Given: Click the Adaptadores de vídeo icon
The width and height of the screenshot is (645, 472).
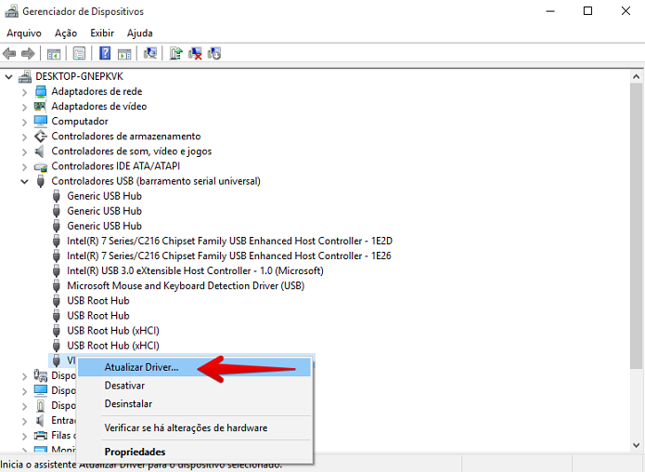Looking at the screenshot, I should pos(40,106).
